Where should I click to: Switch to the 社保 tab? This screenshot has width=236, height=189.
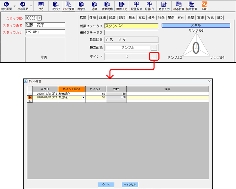point(161,18)
